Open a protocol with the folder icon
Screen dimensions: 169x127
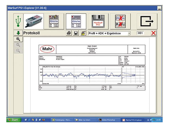coord(83,33)
